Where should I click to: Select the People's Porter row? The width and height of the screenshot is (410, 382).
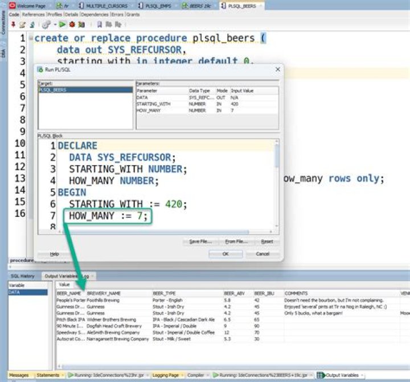(x=233, y=300)
